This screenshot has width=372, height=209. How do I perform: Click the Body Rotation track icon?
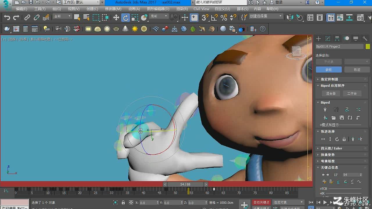pyautogui.click(x=337, y=139)
